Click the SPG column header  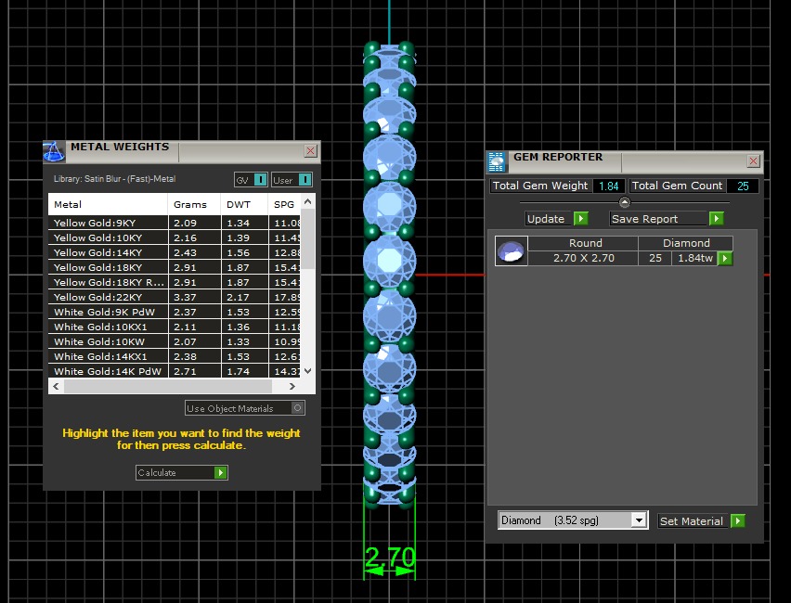click(284, 204)
